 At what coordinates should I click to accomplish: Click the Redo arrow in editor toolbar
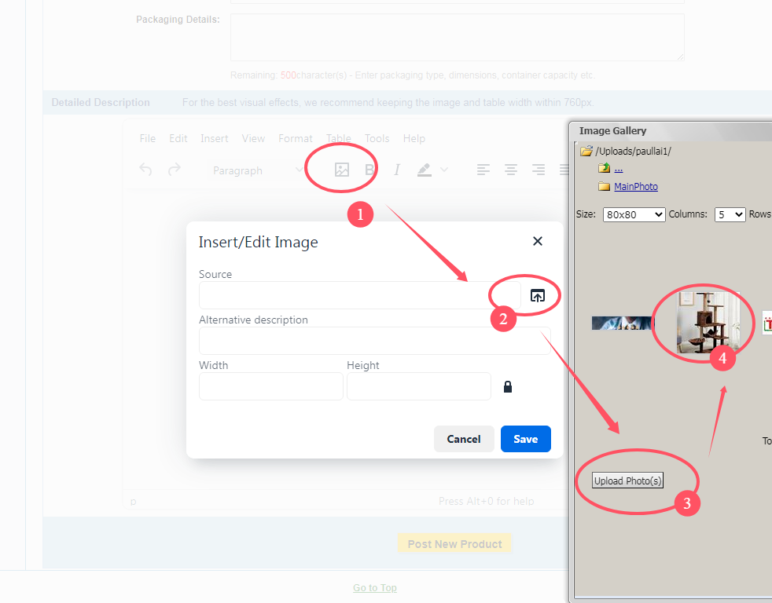coord(175,170)
